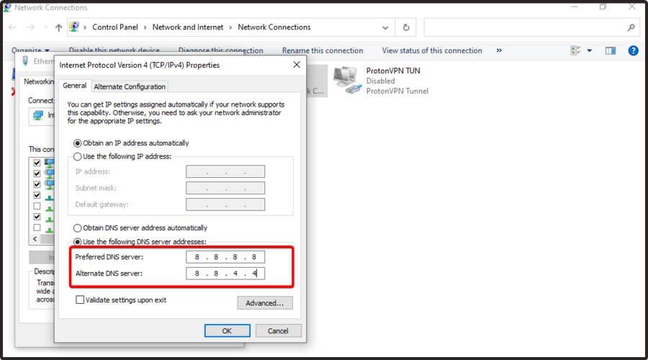Click the preview pane toggle icon
Image resolution: width=648 pixels, height=360 pixels.
click(611, 51)
